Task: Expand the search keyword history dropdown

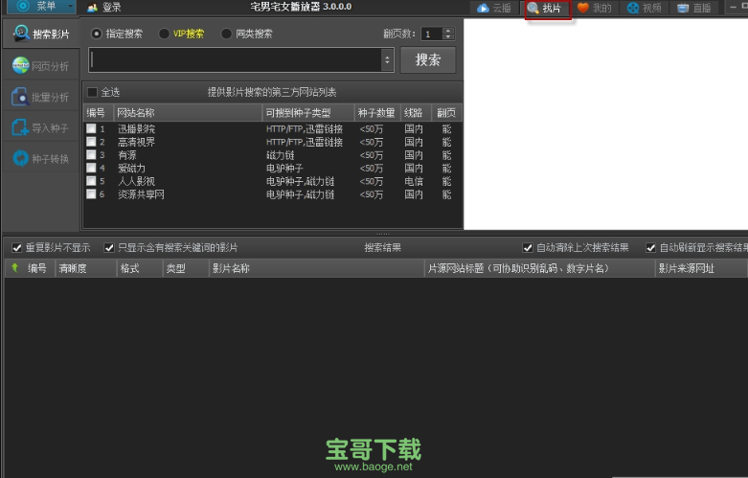Action: click(387, 60)
